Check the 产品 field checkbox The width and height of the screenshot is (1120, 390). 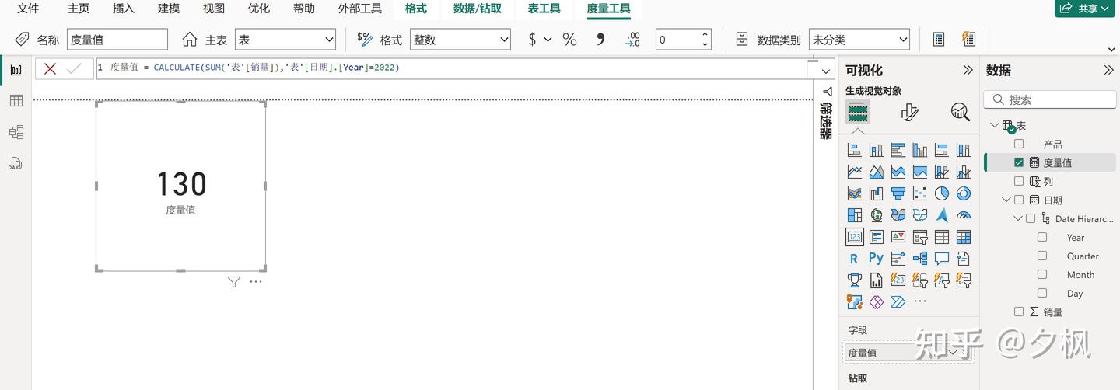pos(1019,144)
